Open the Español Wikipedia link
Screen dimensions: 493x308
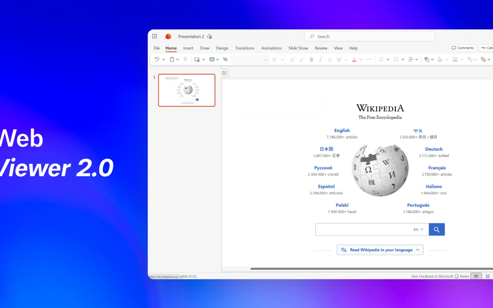click(326, 186)
